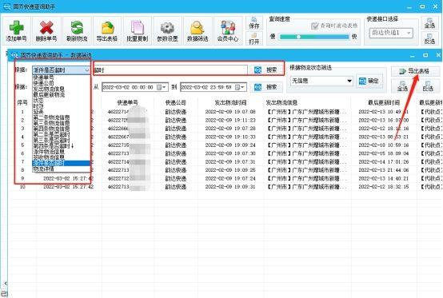Click 搜索 button beside the date range
The image size is (443, 298).
coord(265,87)
